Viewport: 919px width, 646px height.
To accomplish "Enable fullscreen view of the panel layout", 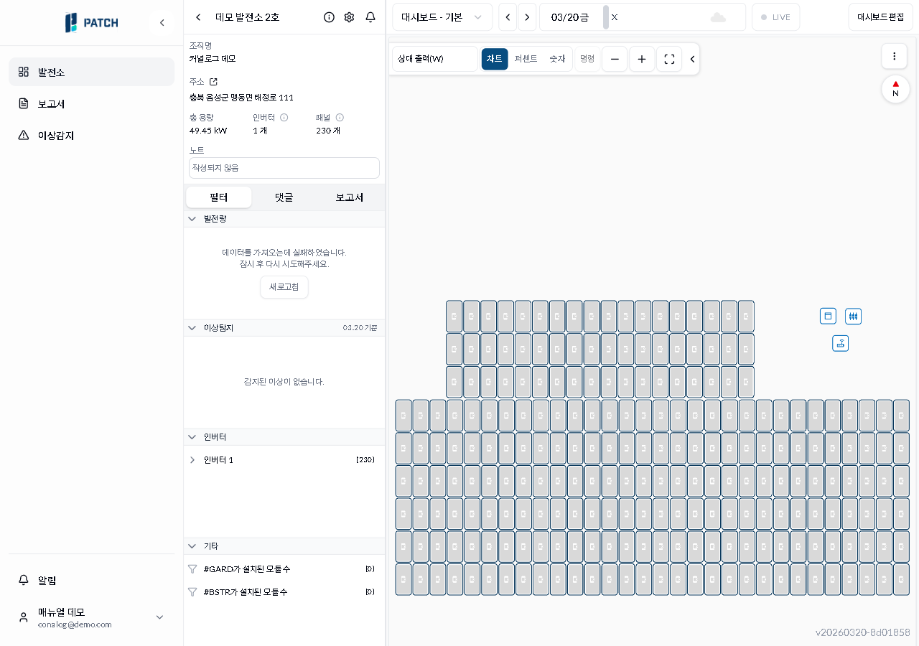I will (668, 60).
